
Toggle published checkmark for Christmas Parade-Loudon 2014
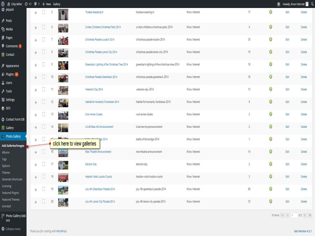pos(271,39)
